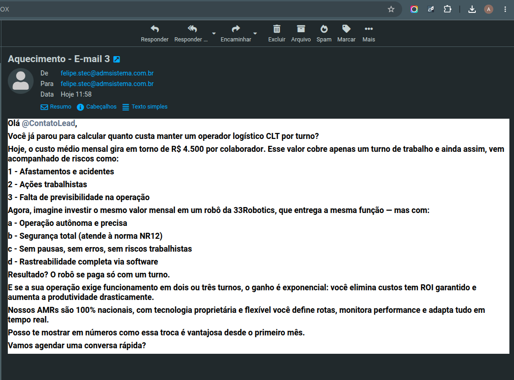Click the Encaminhar forward button

236,34
